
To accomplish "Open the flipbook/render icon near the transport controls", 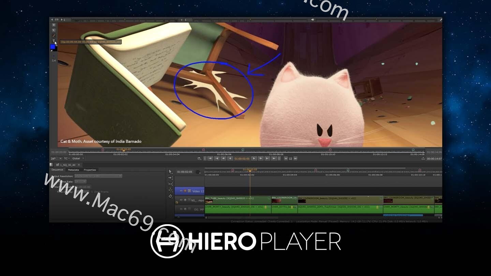I will 199,158.
